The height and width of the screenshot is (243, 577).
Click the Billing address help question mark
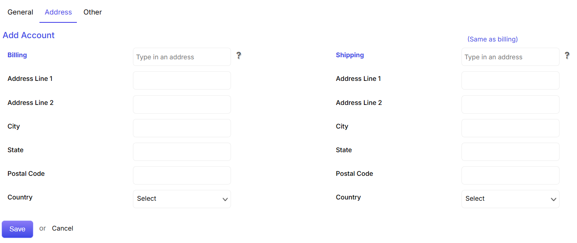click(x=238, y=56)
